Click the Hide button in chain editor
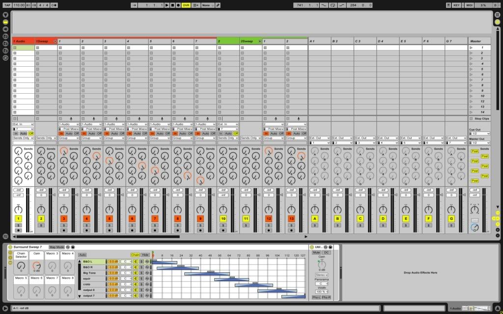The image size is (503, 314). point(145,255)
